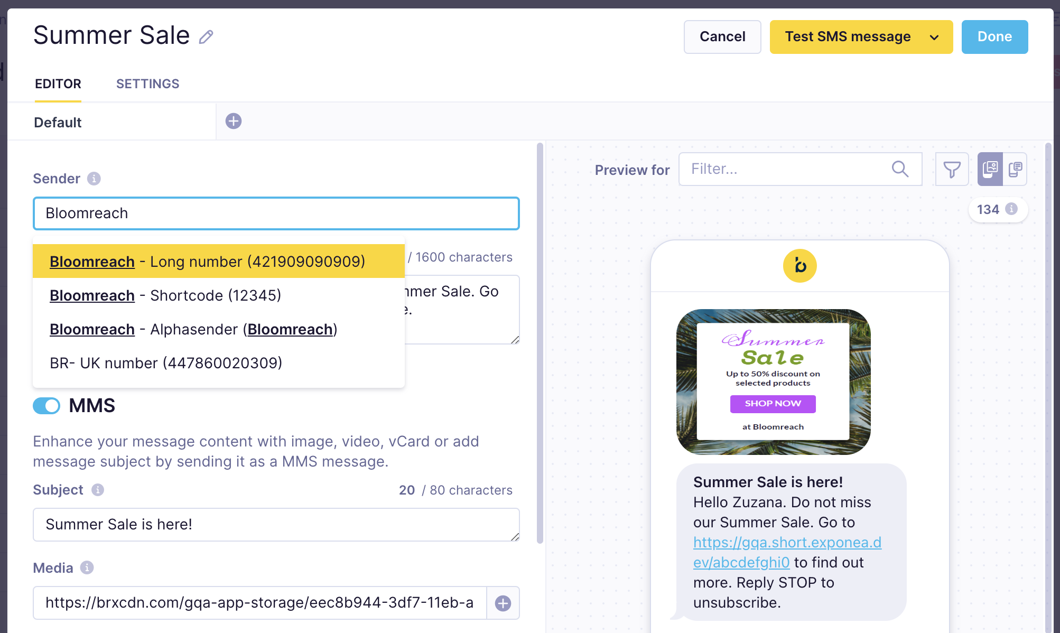
Task: Open the preview filter funnel icon
Action: pos(952,169)
